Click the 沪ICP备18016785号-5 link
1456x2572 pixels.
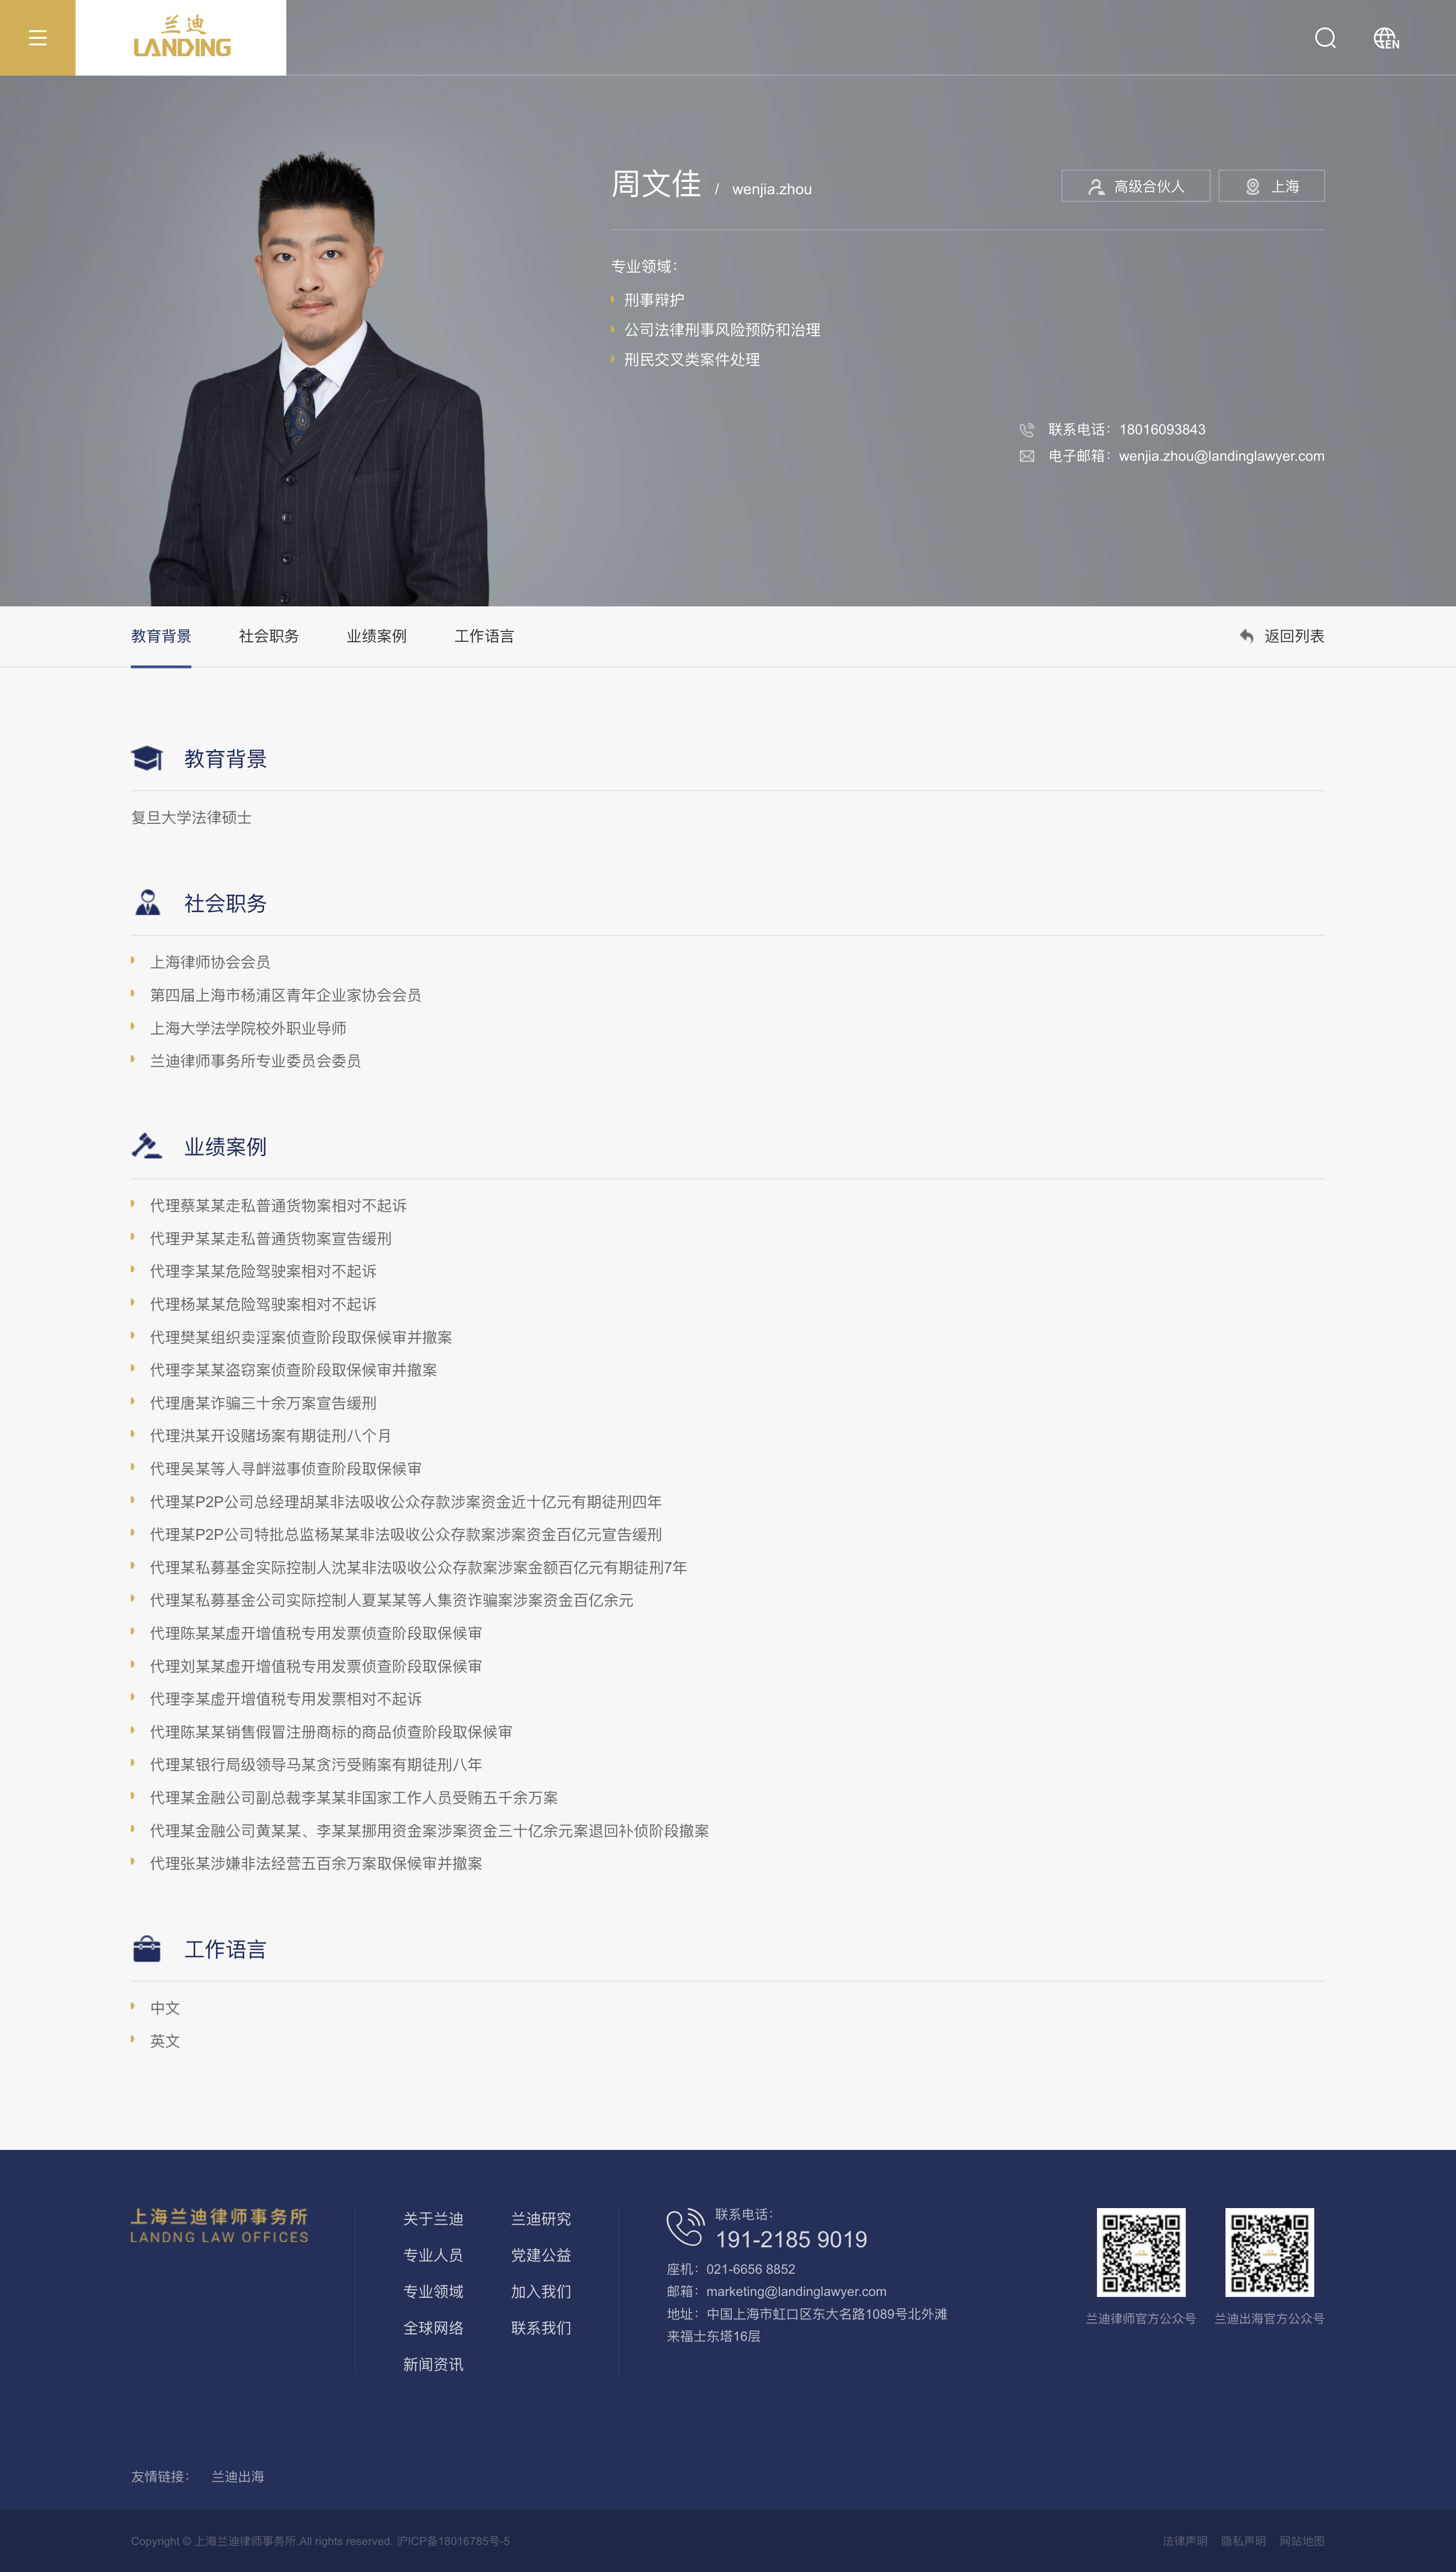pyautogui.click(x=453, y=2541)
